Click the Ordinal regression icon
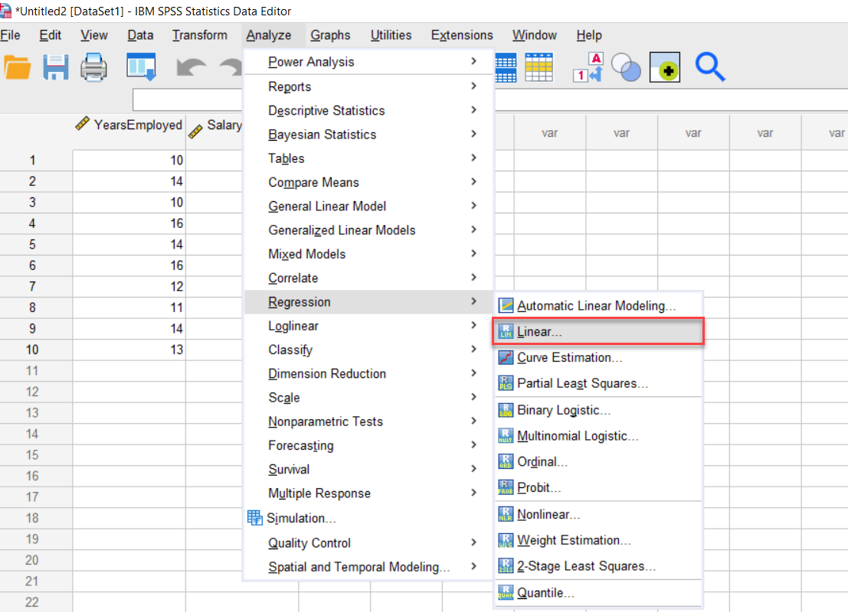The height and width of the screenshot is (612, 848). tap(506, 462)
